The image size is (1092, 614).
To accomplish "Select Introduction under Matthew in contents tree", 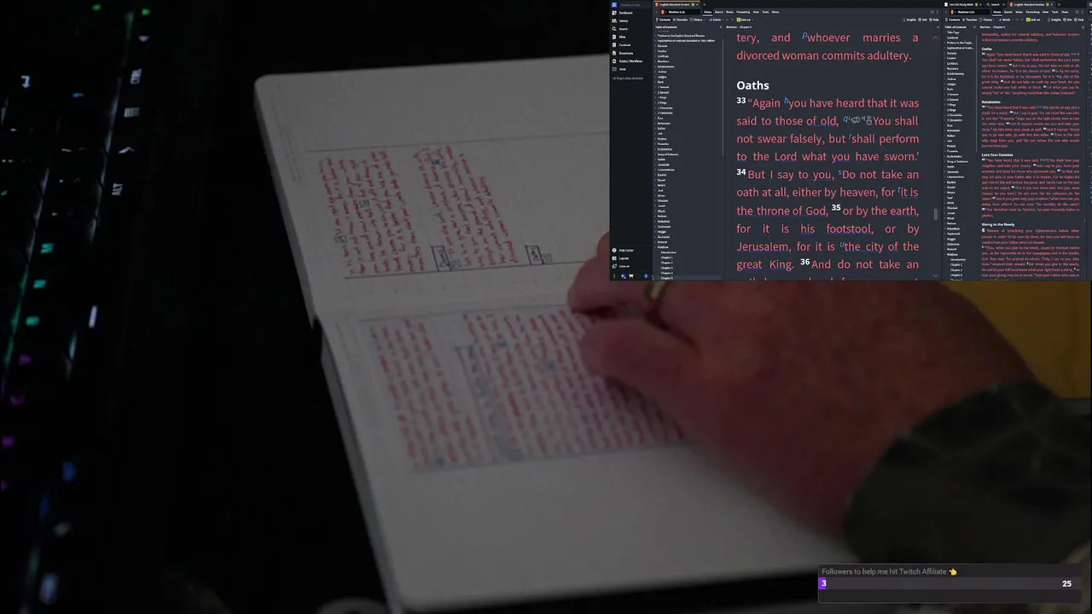I will 668,252.
